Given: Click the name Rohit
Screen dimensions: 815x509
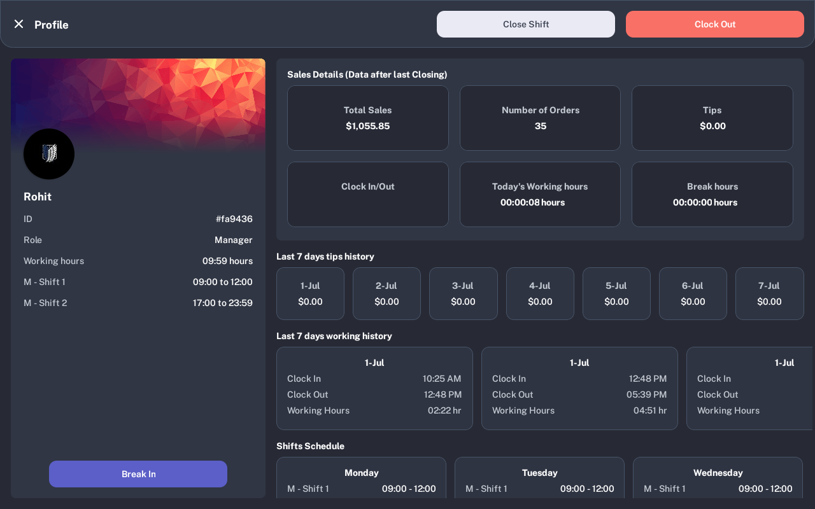Looking at the screenshot, I should pyautogui.click(x=38, y=197).
